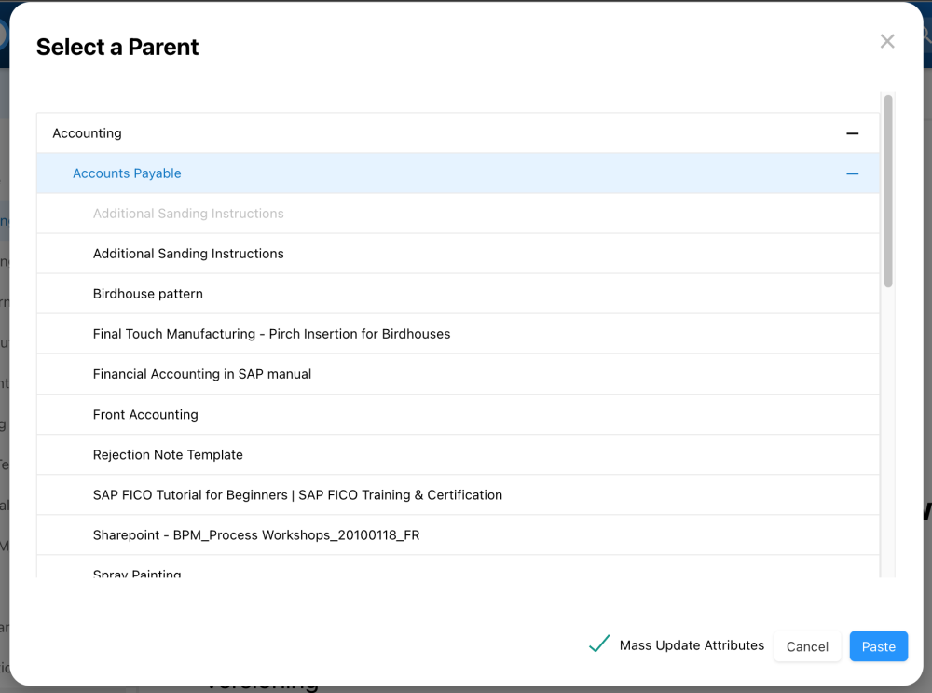Screen dimensions: 932x693
Task: Collapse the Accounts Payable node
Action: [852, 173]
